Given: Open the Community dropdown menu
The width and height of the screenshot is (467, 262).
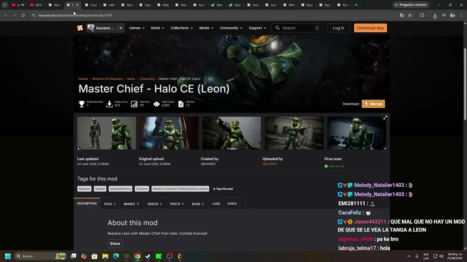Looking at the screenshot, I should click(231, 28).
